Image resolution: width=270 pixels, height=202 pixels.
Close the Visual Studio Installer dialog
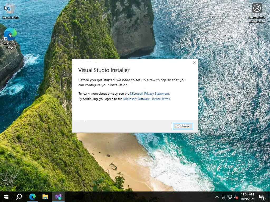[x=194, y=63]
